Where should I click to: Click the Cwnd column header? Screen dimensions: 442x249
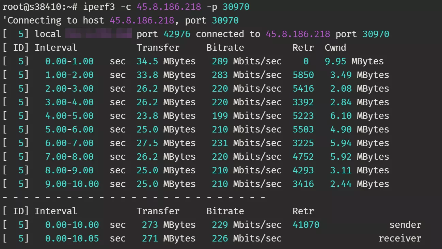tap(335, 48)
